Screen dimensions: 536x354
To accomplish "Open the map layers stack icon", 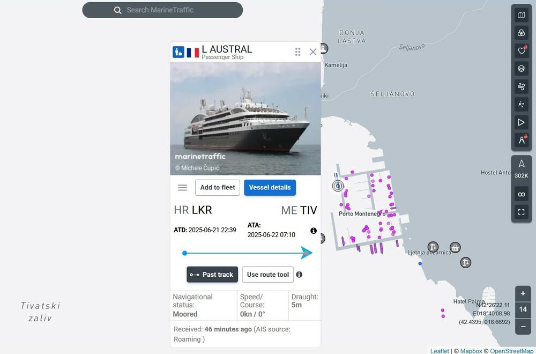I will 521,69.
